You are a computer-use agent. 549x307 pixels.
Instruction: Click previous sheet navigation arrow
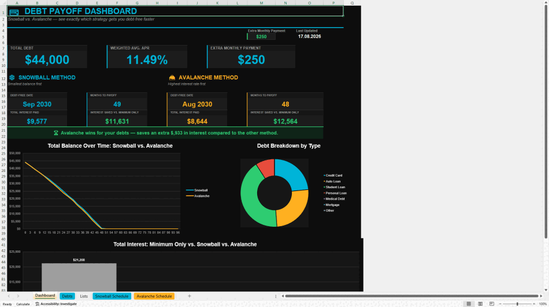point(9,296)
